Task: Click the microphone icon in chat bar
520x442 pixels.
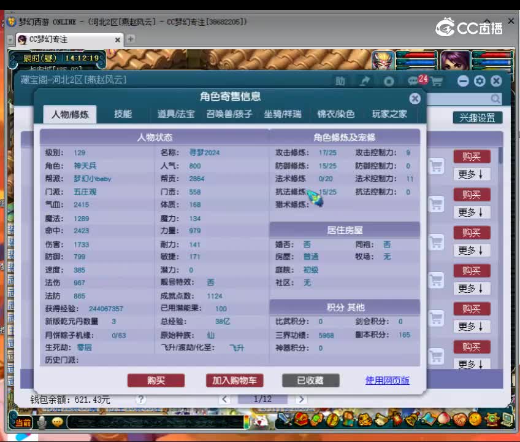Action: [x=42, y=422]
